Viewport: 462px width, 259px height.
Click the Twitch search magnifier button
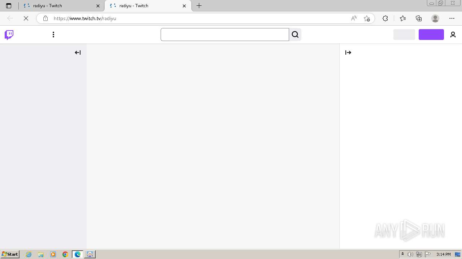(295, 35)
